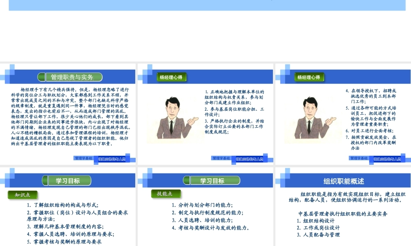Select the 管理职责与实务 title banner

(71, 77)
